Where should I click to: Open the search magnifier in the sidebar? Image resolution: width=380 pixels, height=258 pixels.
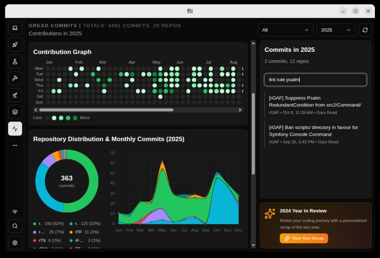point(15,226)
